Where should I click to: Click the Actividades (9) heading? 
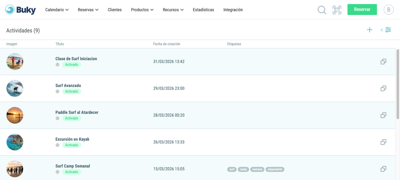click(x=23, y=30)
